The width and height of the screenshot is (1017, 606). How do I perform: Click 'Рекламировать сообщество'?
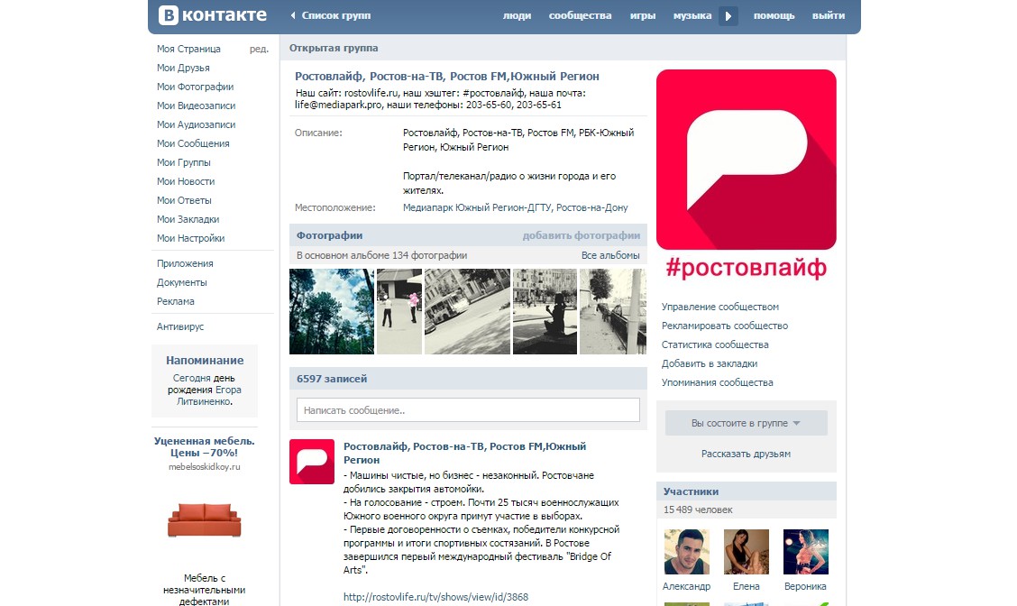coord(725,326)
